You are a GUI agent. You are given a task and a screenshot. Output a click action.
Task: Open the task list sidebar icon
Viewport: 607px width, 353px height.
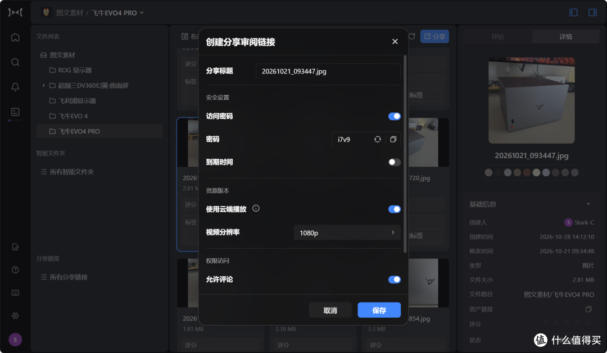(x=15, y=112)
